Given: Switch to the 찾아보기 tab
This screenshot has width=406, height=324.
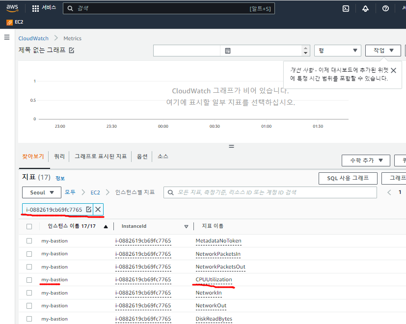Looking at the screenshot, I should (33, 157).
